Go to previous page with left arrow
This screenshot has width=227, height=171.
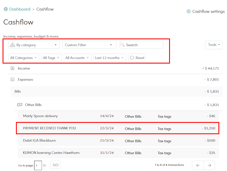click(x=198, y=165)
